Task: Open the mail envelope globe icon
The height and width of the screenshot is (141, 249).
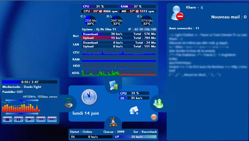Action: coord(133,110)
